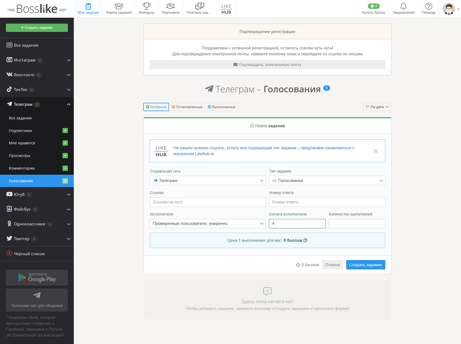Open the Подписчики submenu item

20,131
